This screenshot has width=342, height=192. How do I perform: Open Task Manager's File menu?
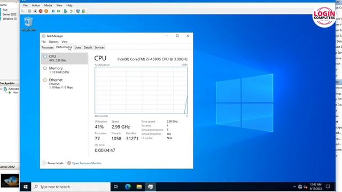point(44,42)
